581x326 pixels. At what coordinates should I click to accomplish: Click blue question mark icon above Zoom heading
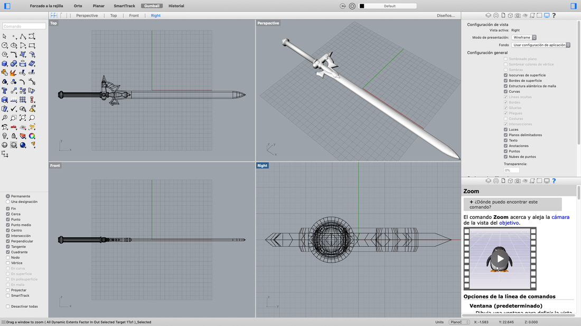click(x=554, y=181)
